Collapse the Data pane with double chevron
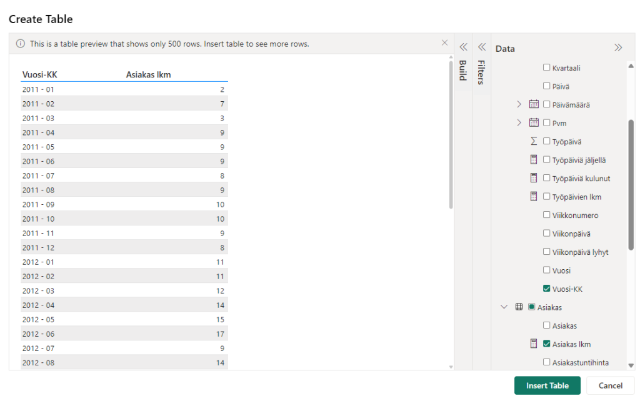The height and width of the screenshot is (401, 640). click(618, 47)
